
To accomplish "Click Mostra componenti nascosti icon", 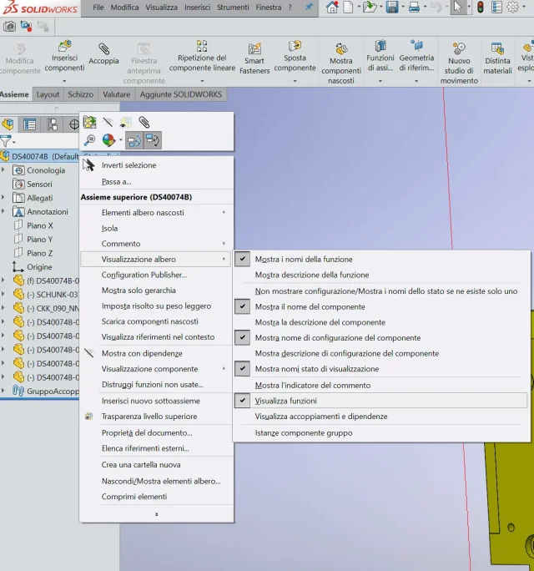I will tap(341, 48).
